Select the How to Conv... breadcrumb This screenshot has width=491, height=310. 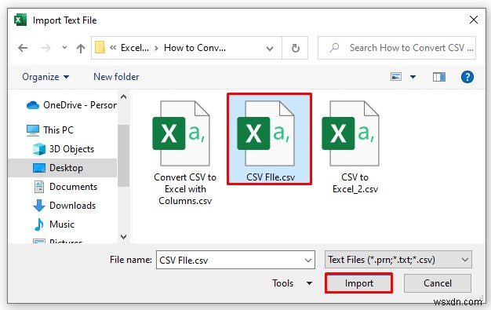195,48
